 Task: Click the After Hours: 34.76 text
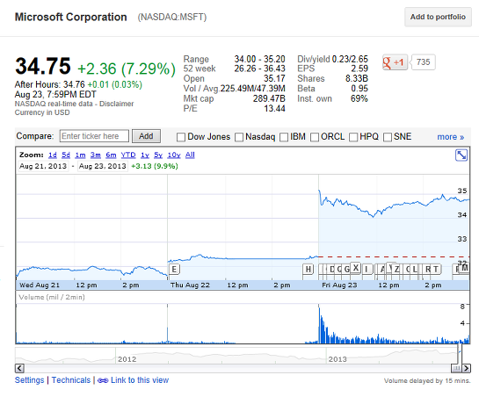click(50, 84)
